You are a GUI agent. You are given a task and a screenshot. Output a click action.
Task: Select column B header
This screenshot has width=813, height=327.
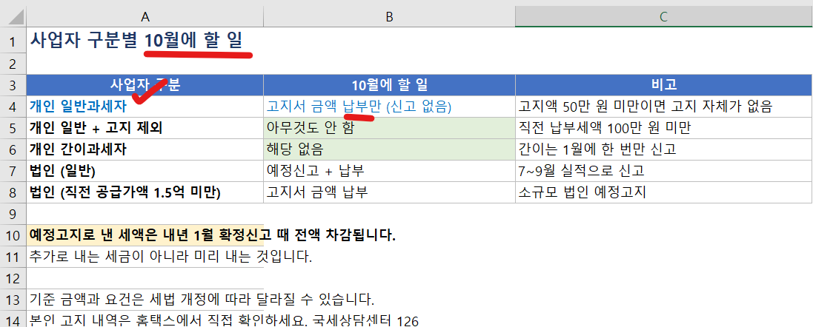pos(389,17)
